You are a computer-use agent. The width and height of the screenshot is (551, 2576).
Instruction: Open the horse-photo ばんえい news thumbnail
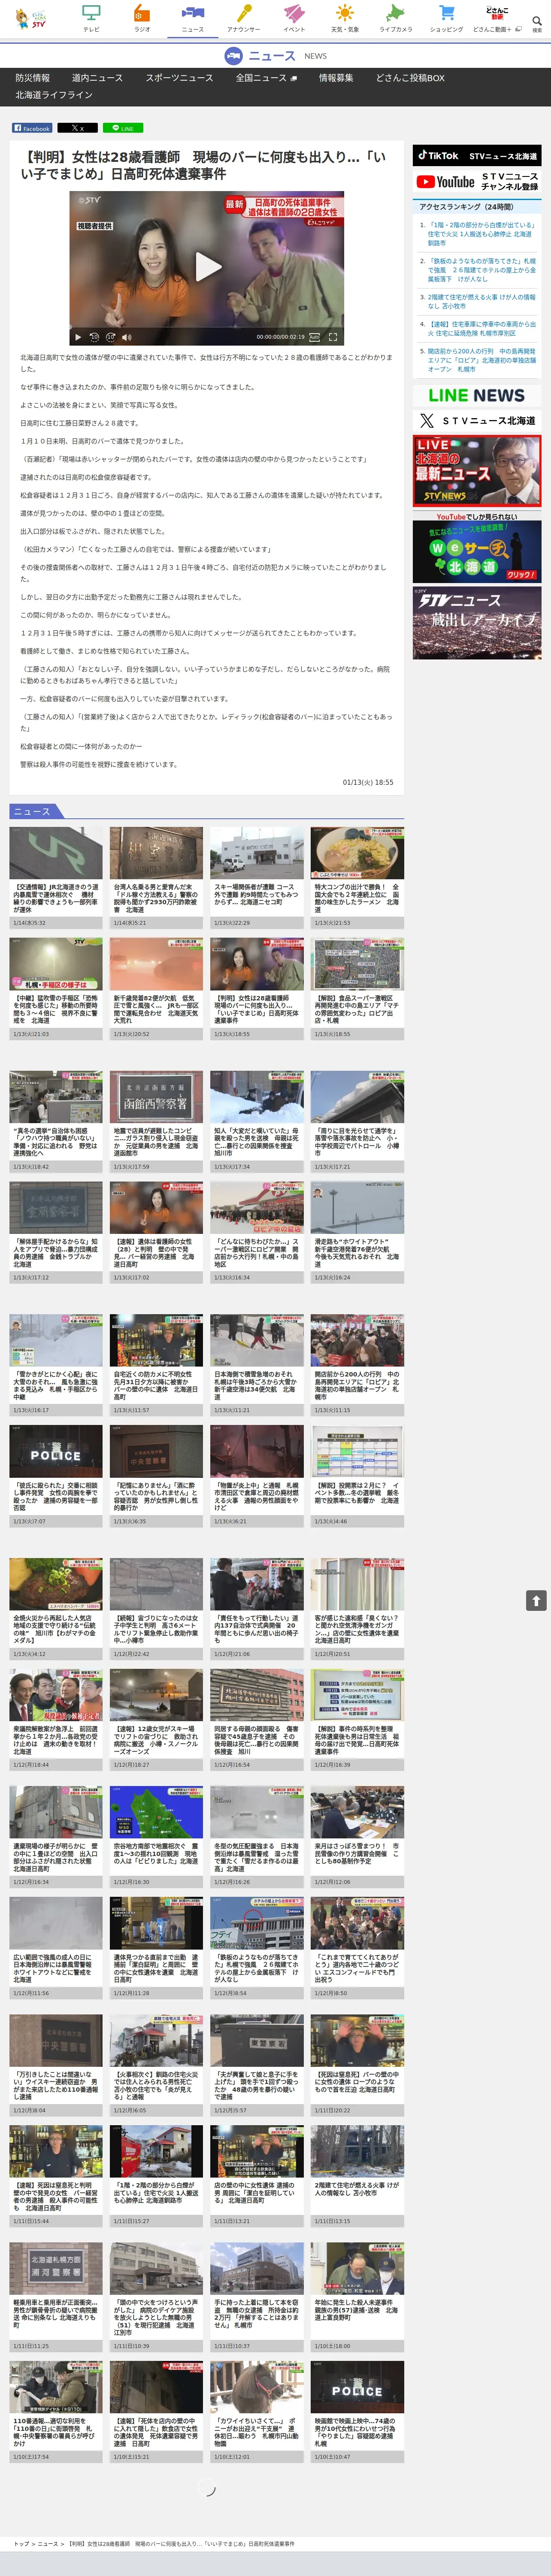pyautogui.click(x=257, y=2387)
